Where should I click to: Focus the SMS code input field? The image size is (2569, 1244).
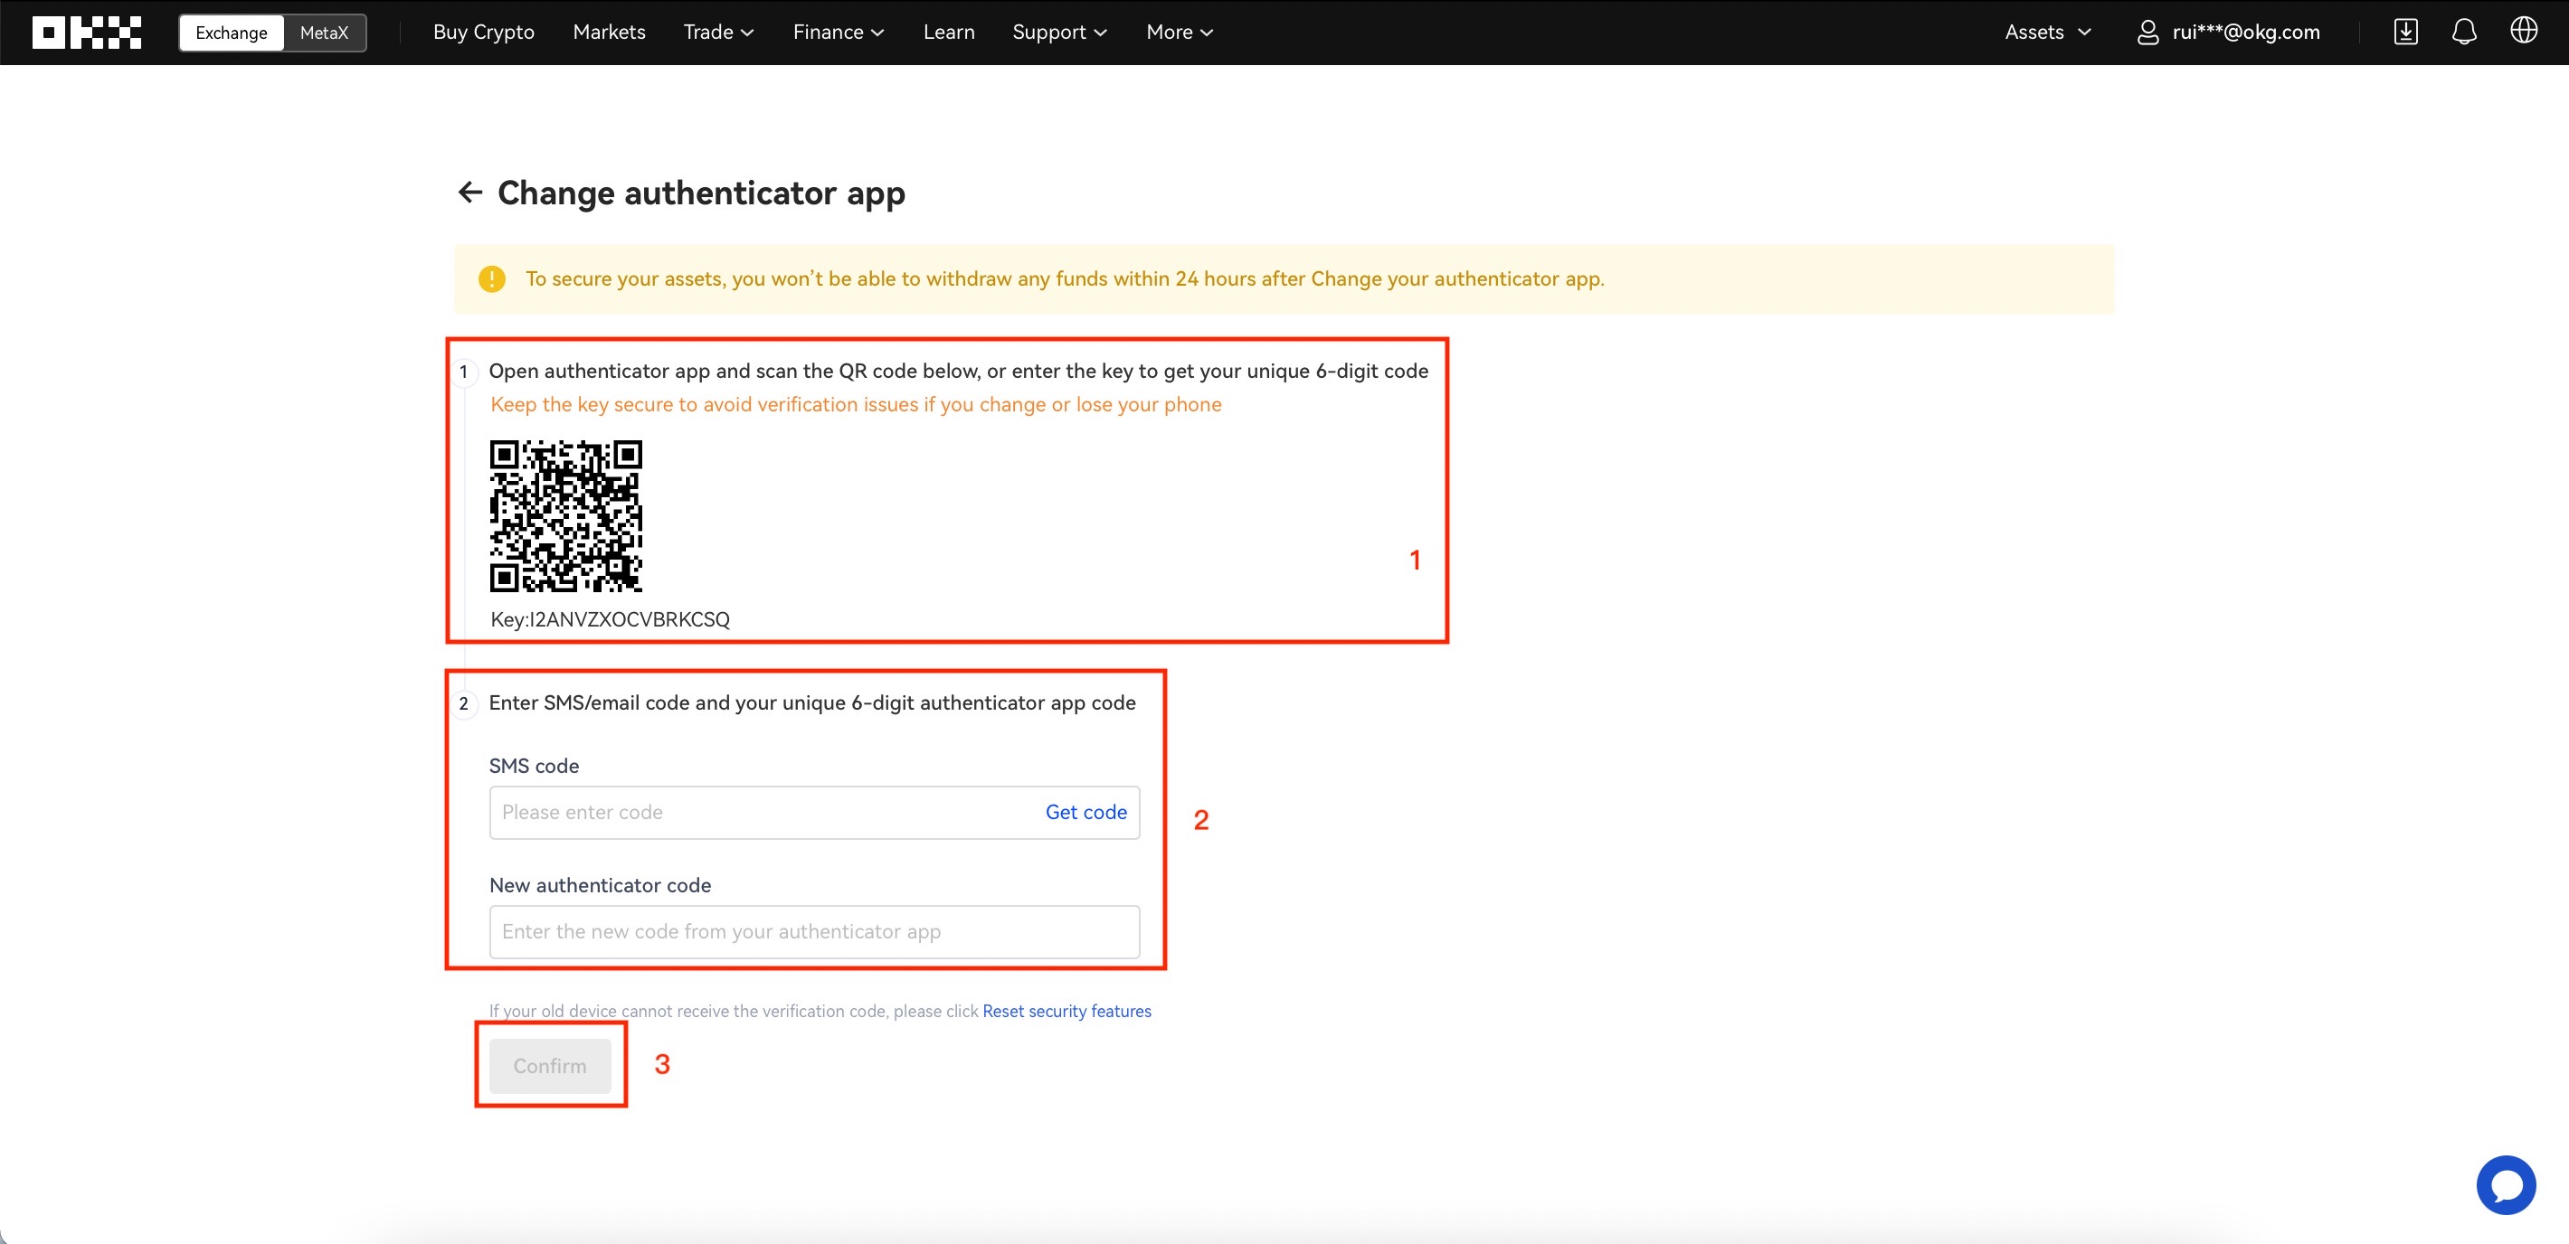pos(814,813)
